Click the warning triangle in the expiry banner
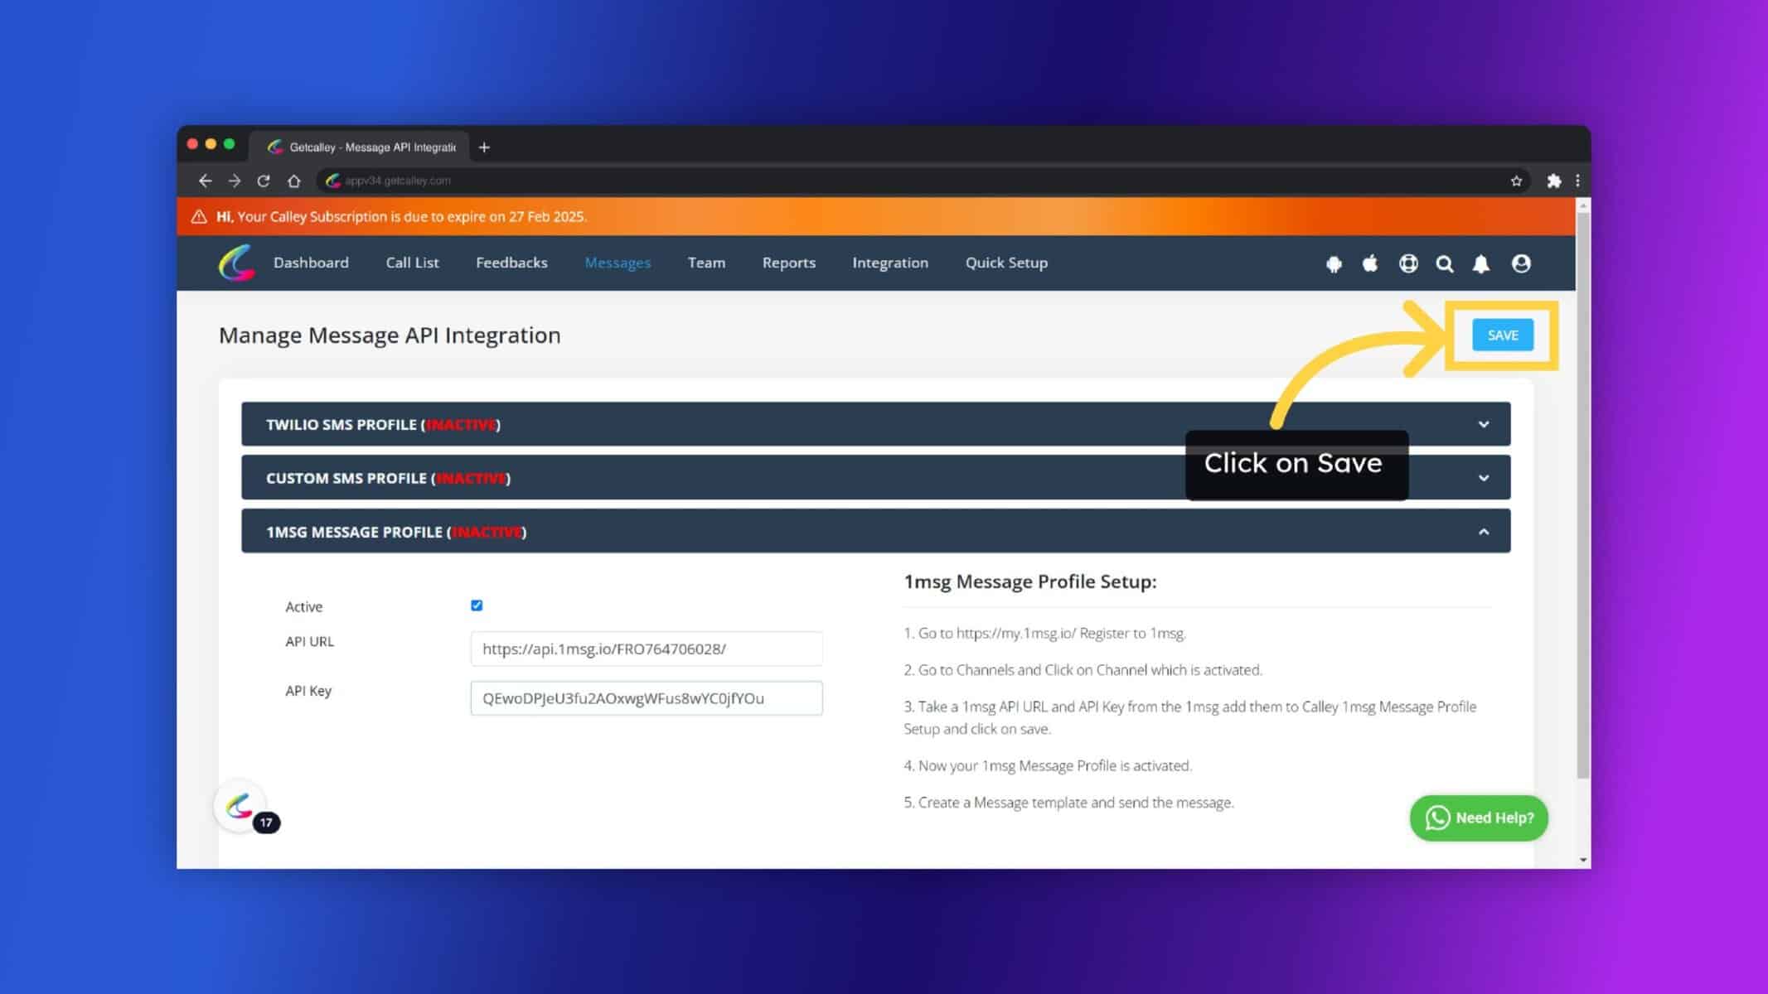 [x=199, y=217]
